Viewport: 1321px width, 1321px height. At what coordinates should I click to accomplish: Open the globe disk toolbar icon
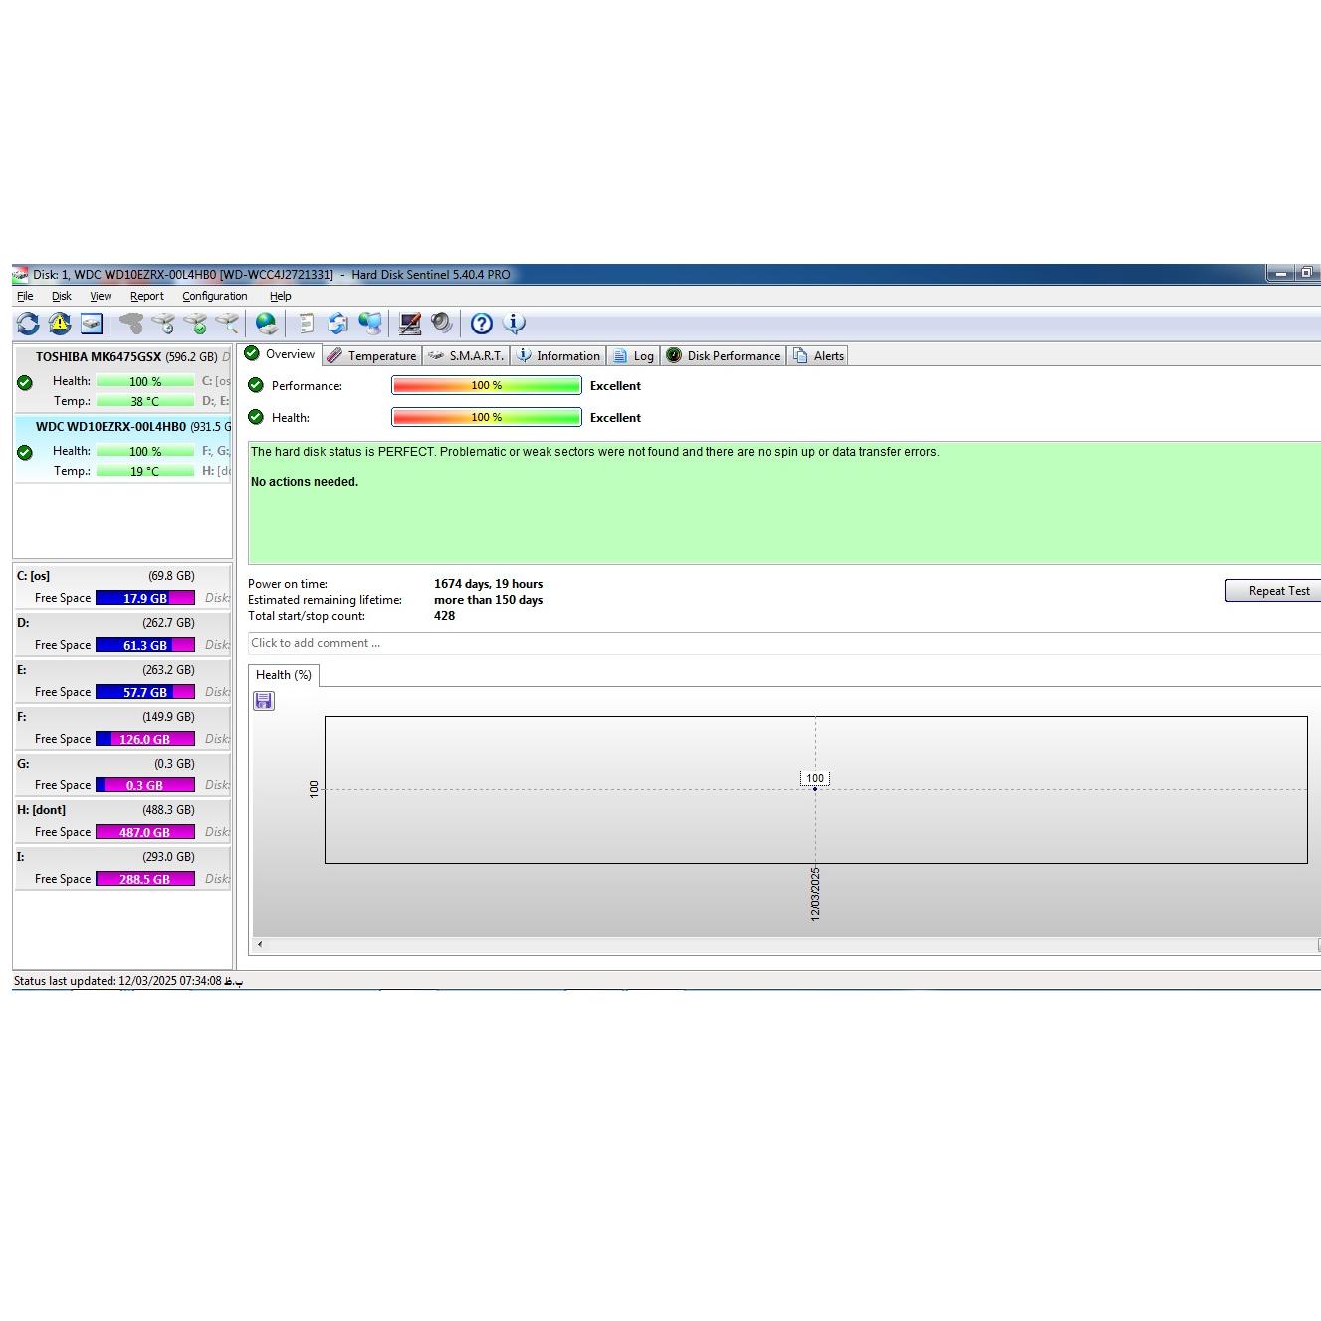click(266, 324)
